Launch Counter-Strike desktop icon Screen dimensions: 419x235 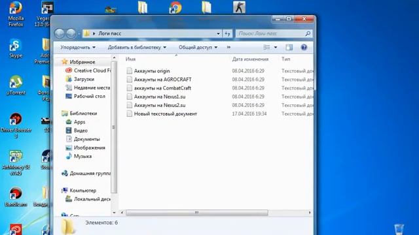[239, 7]
